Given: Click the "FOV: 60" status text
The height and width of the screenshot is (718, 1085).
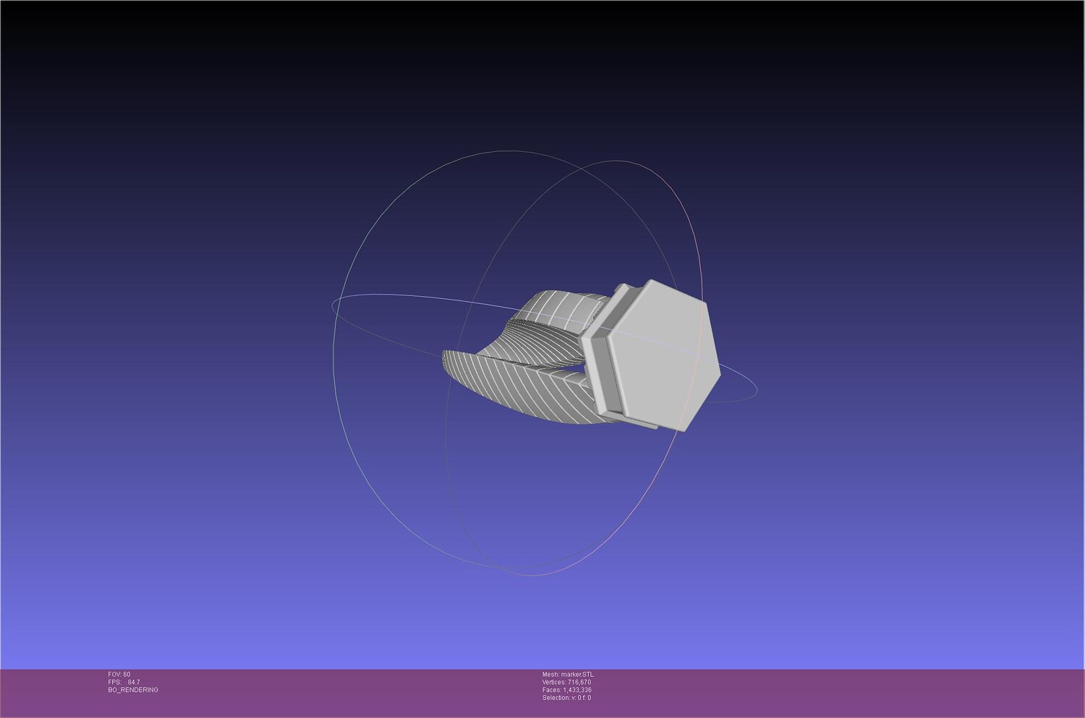Looking at the screenshot, I should coord(119,675).
